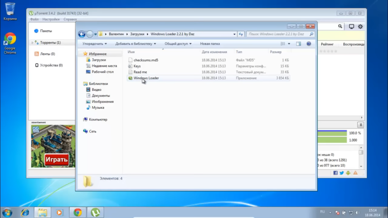Open the Видео library

(97, 89)
